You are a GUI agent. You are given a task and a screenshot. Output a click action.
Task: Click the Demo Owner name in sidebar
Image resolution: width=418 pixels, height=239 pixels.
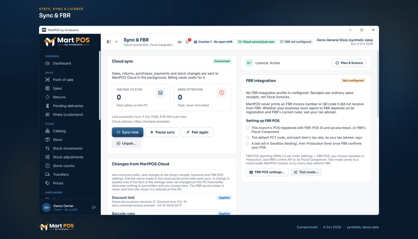(x=63, y=206)
